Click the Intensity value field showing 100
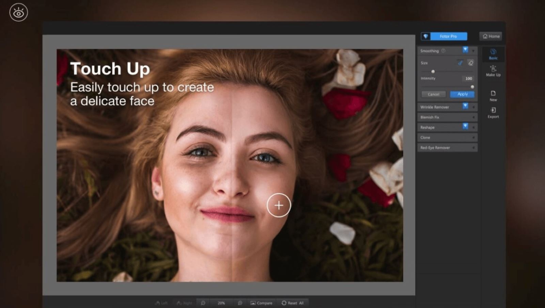This screenshot has height=308, width=545. (468, 79)
